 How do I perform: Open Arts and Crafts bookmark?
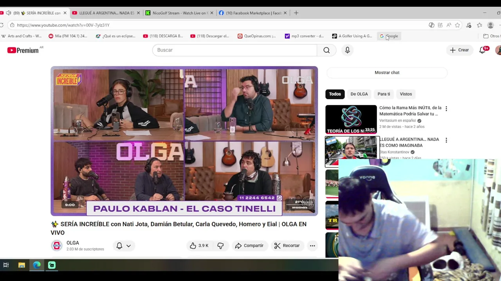point(22,36)
